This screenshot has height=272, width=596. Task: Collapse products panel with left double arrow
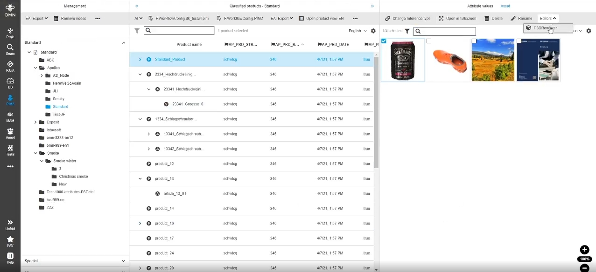coord(137,6)
